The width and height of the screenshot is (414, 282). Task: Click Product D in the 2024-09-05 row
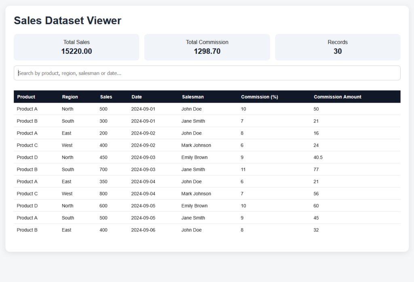coord(27,206)
